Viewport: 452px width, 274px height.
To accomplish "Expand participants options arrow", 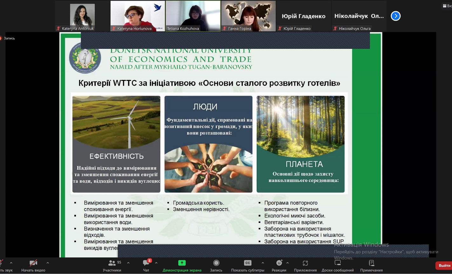I will 128,263.
